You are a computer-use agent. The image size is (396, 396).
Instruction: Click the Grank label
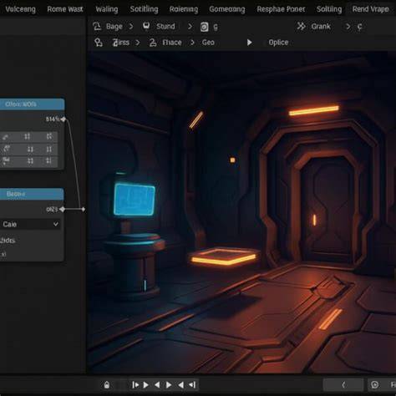[x=321, y=27]
